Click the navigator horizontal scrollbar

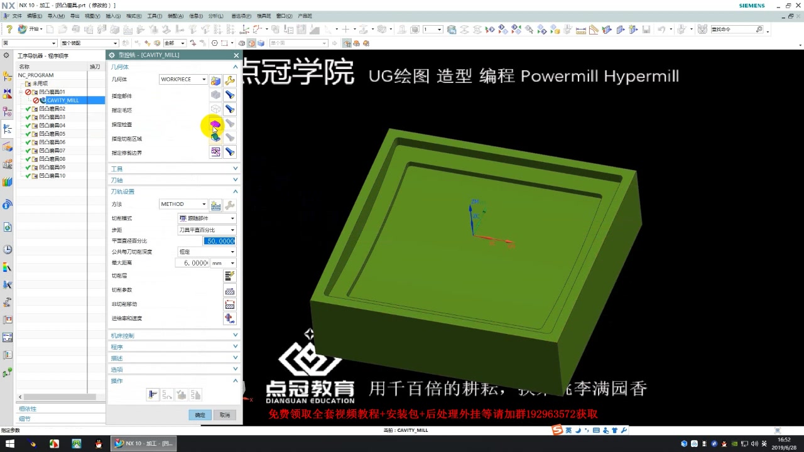pyautogui.click(x=60, y=397)
